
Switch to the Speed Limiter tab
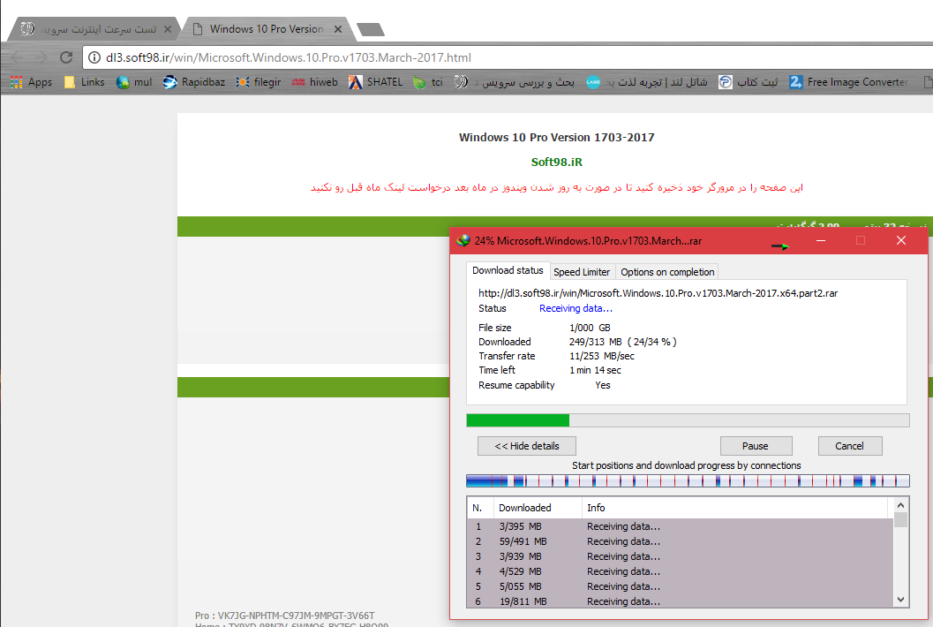click(582, 271)
